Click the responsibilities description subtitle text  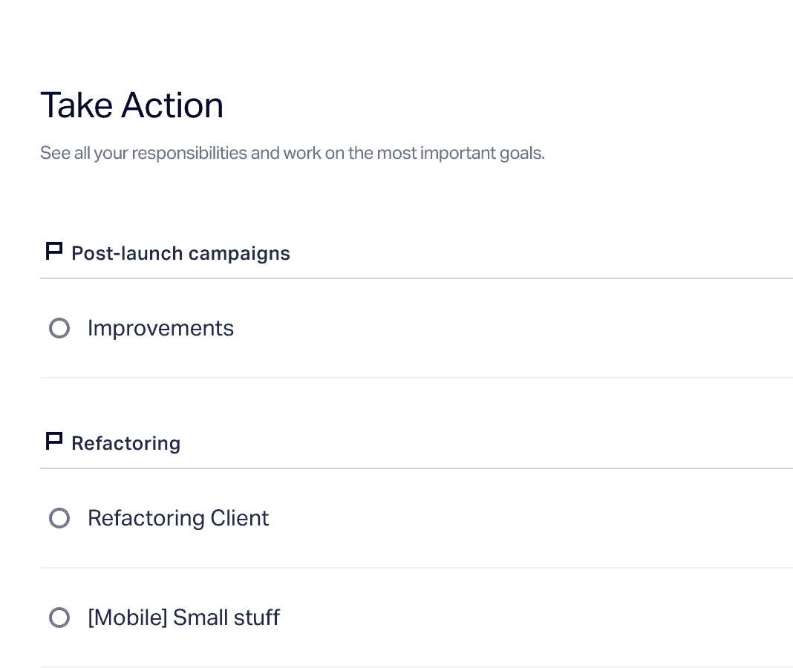(293, 153)
